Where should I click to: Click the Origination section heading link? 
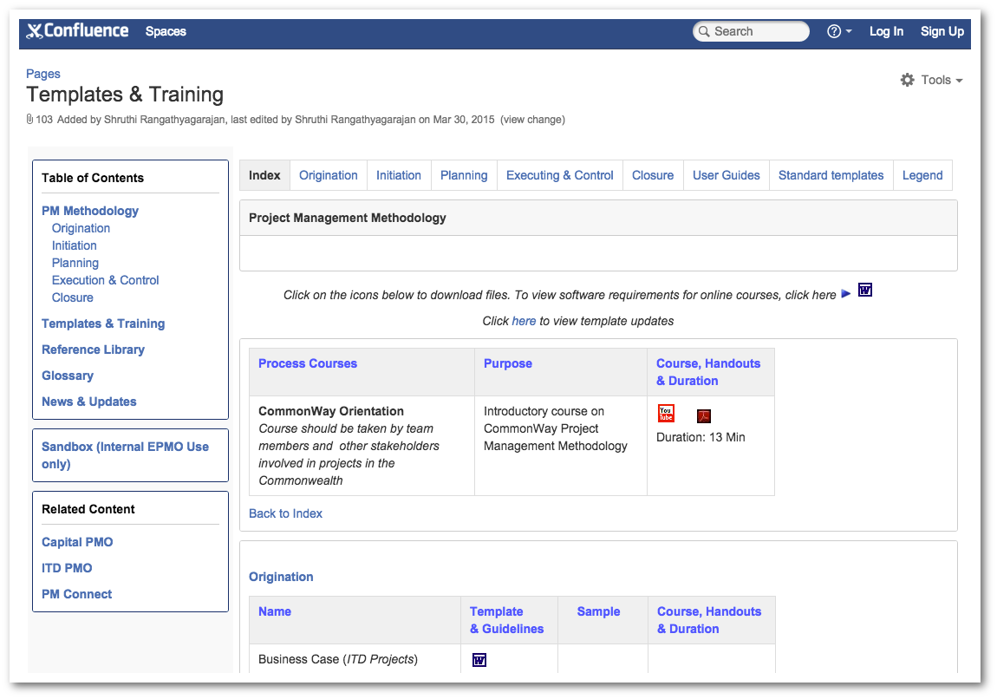click(x=281, y=577)
